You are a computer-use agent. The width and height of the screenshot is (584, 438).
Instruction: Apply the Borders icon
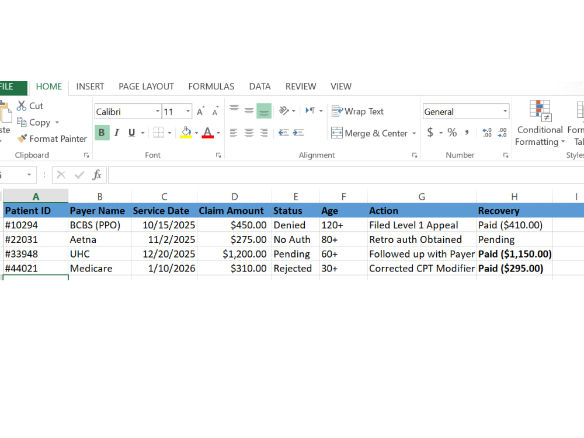tap(159, 133)
